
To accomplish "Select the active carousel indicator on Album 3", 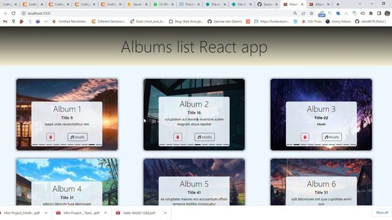I will 296,145.
